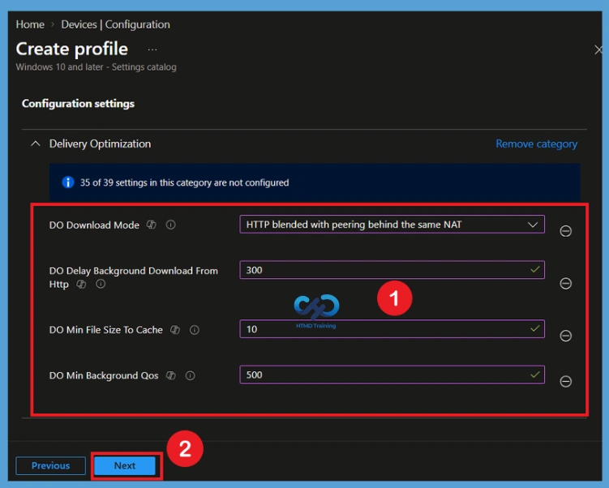Screen dimensions: 609x488
Task: Click the DO Download Mode label
Action: click(94, 225)
